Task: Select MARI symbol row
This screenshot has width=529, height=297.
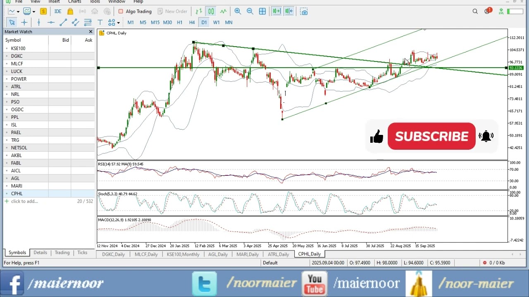Action: tap(49, 186)
